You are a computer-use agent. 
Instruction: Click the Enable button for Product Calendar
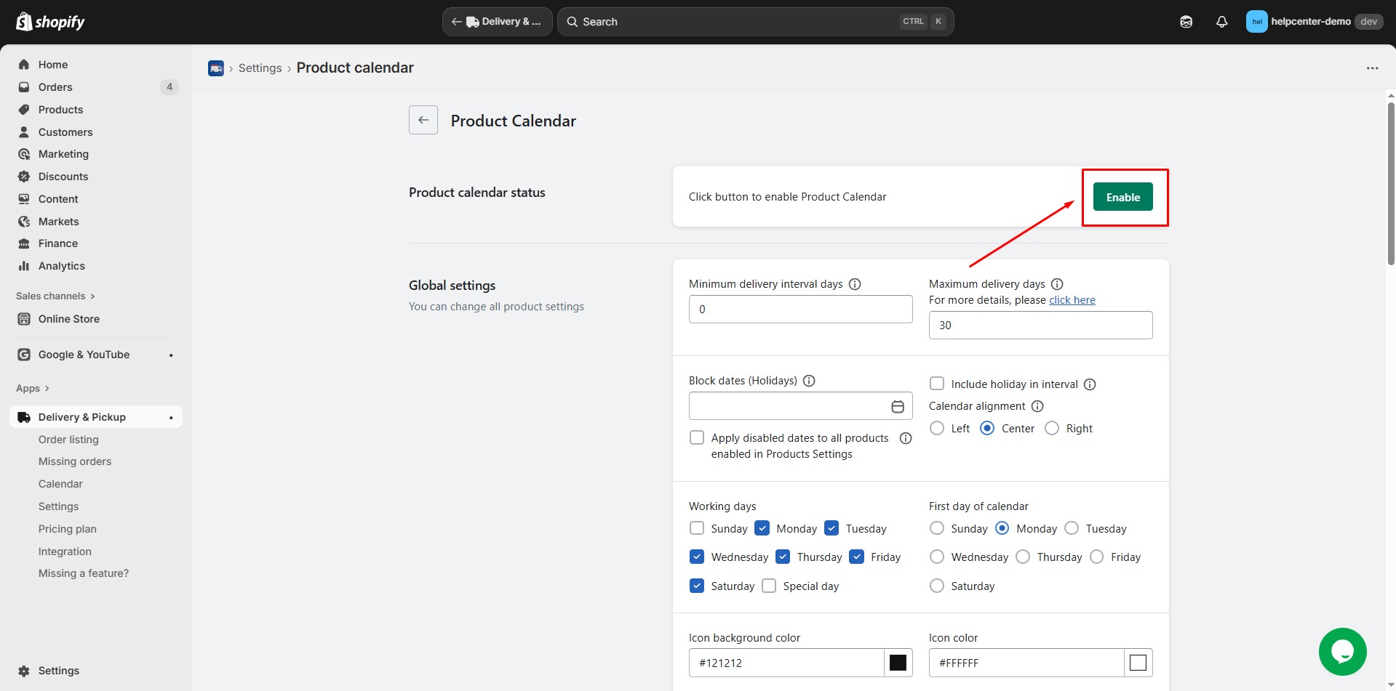(1122, 196)
